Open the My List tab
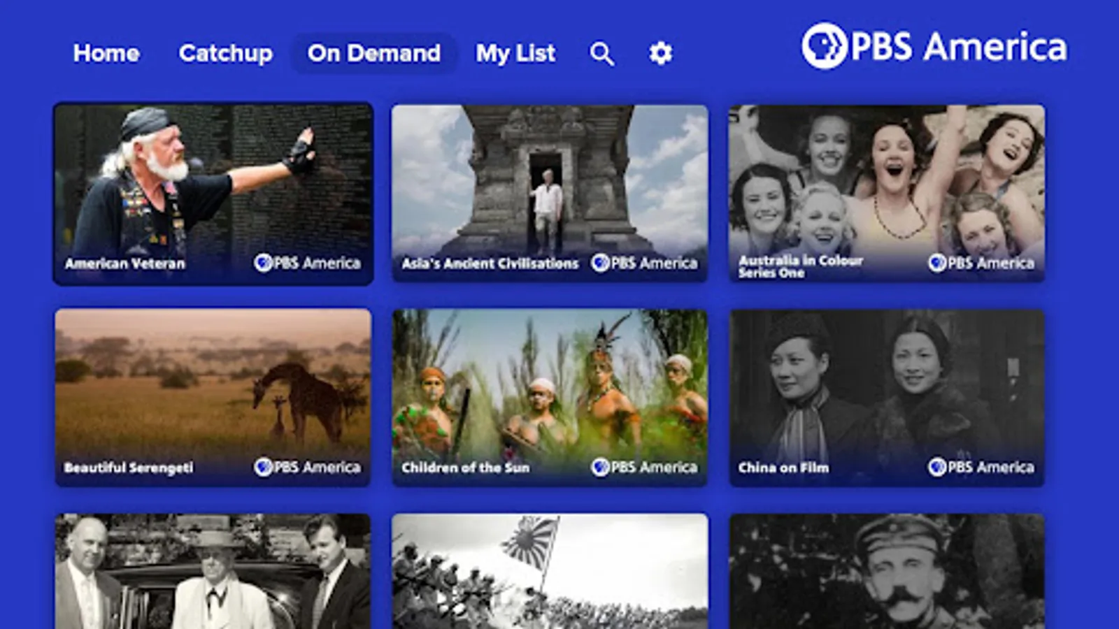The image size is (1119, 629). pyautogui.click(x=515, y=53)
